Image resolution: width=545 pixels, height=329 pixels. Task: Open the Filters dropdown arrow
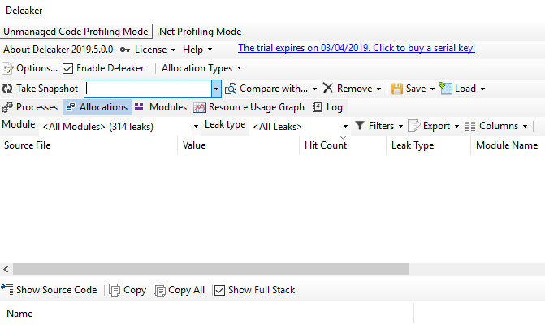click(400, 126)
